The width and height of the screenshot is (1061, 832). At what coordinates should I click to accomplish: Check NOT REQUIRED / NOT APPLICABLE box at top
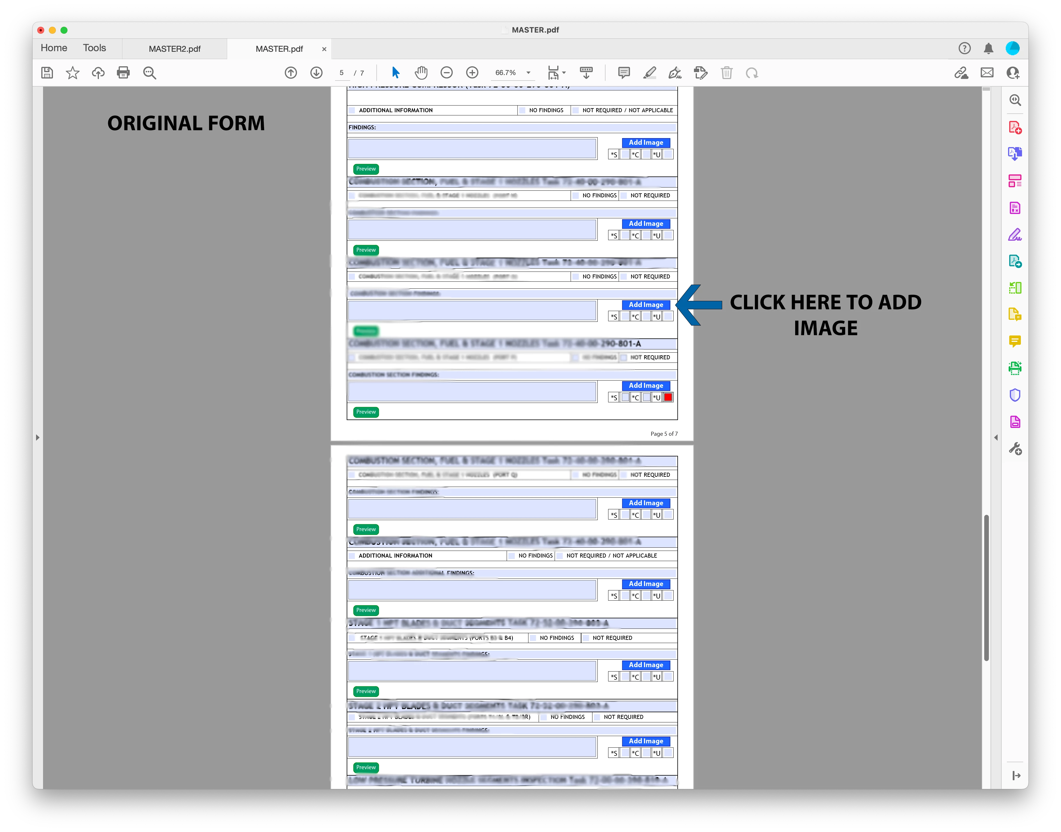tap(576, 110)
